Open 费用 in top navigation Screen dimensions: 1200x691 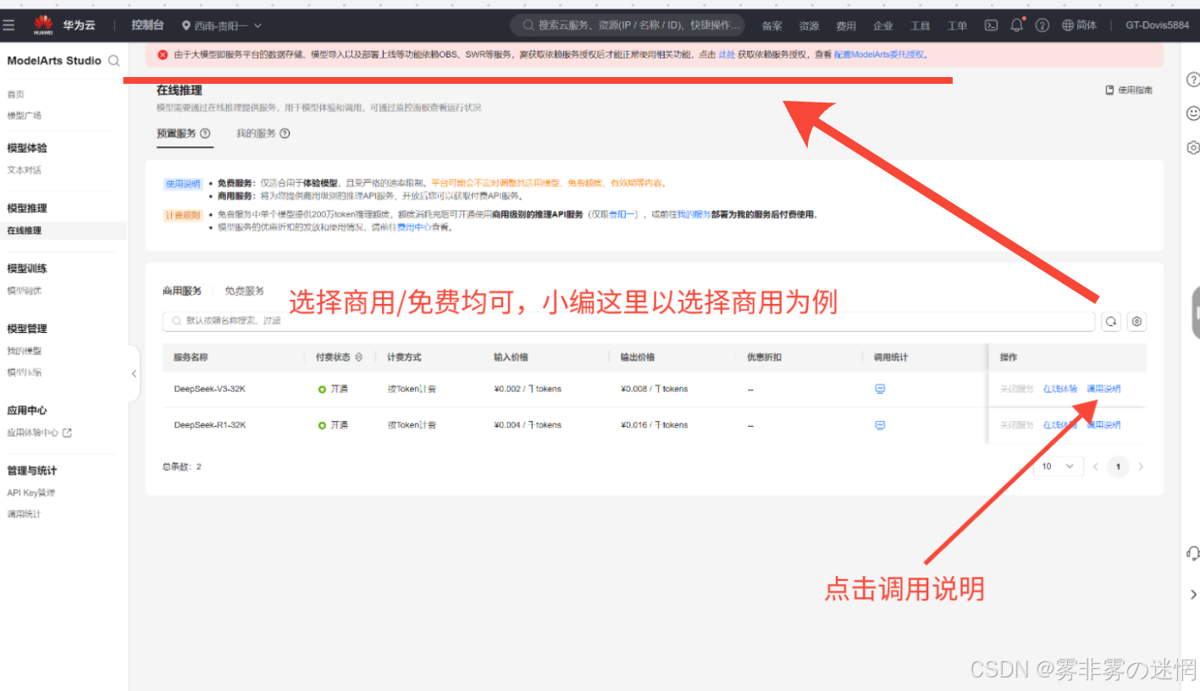click(x=846, y=26)
